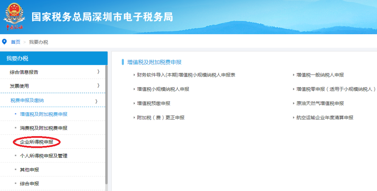The image size is (377, 191).
Task: Open 增值税一般纳税人申报 link
Action: pos(320,75)
